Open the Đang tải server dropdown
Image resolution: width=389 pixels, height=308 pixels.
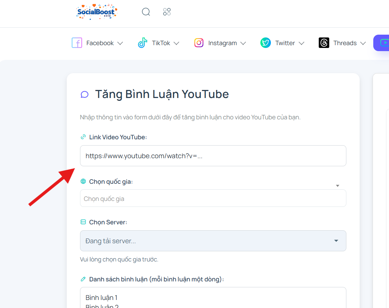[x=213, y=241]
